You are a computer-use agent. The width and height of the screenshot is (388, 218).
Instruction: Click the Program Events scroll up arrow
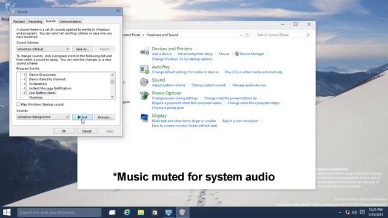click(x=112, y=74)
